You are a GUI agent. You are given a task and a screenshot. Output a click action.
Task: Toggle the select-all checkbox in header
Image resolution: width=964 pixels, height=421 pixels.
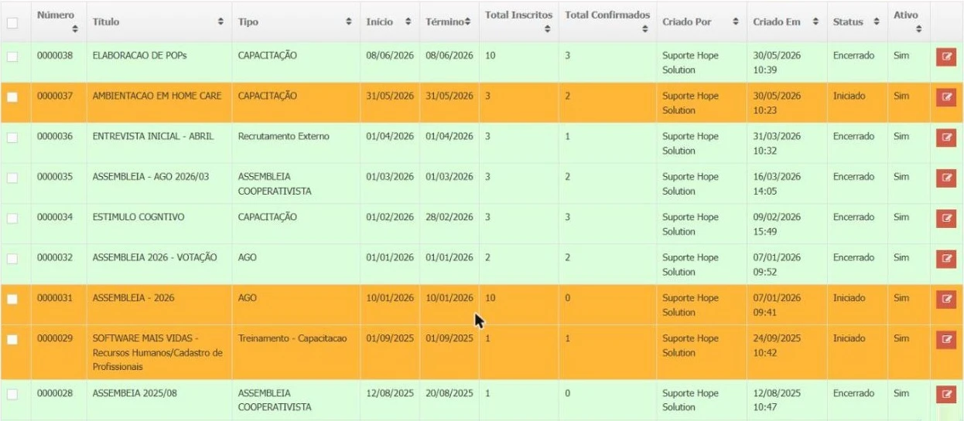(x=12, y=22)
